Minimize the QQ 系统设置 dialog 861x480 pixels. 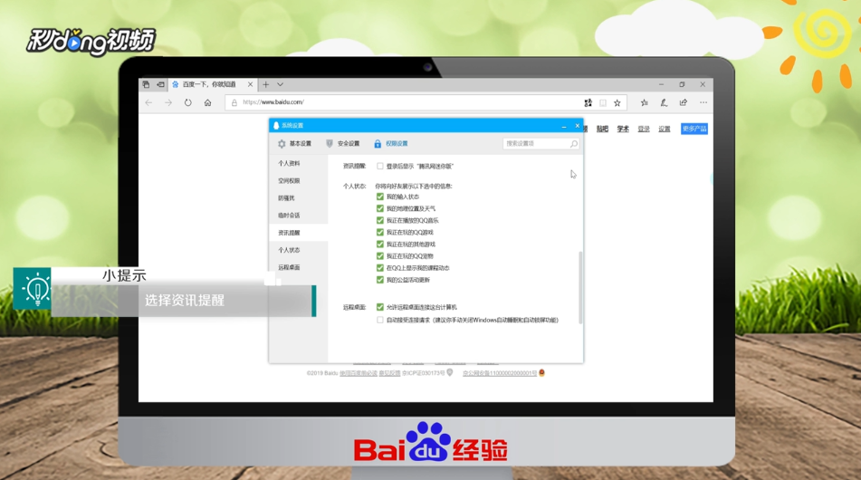coord(564,126)
